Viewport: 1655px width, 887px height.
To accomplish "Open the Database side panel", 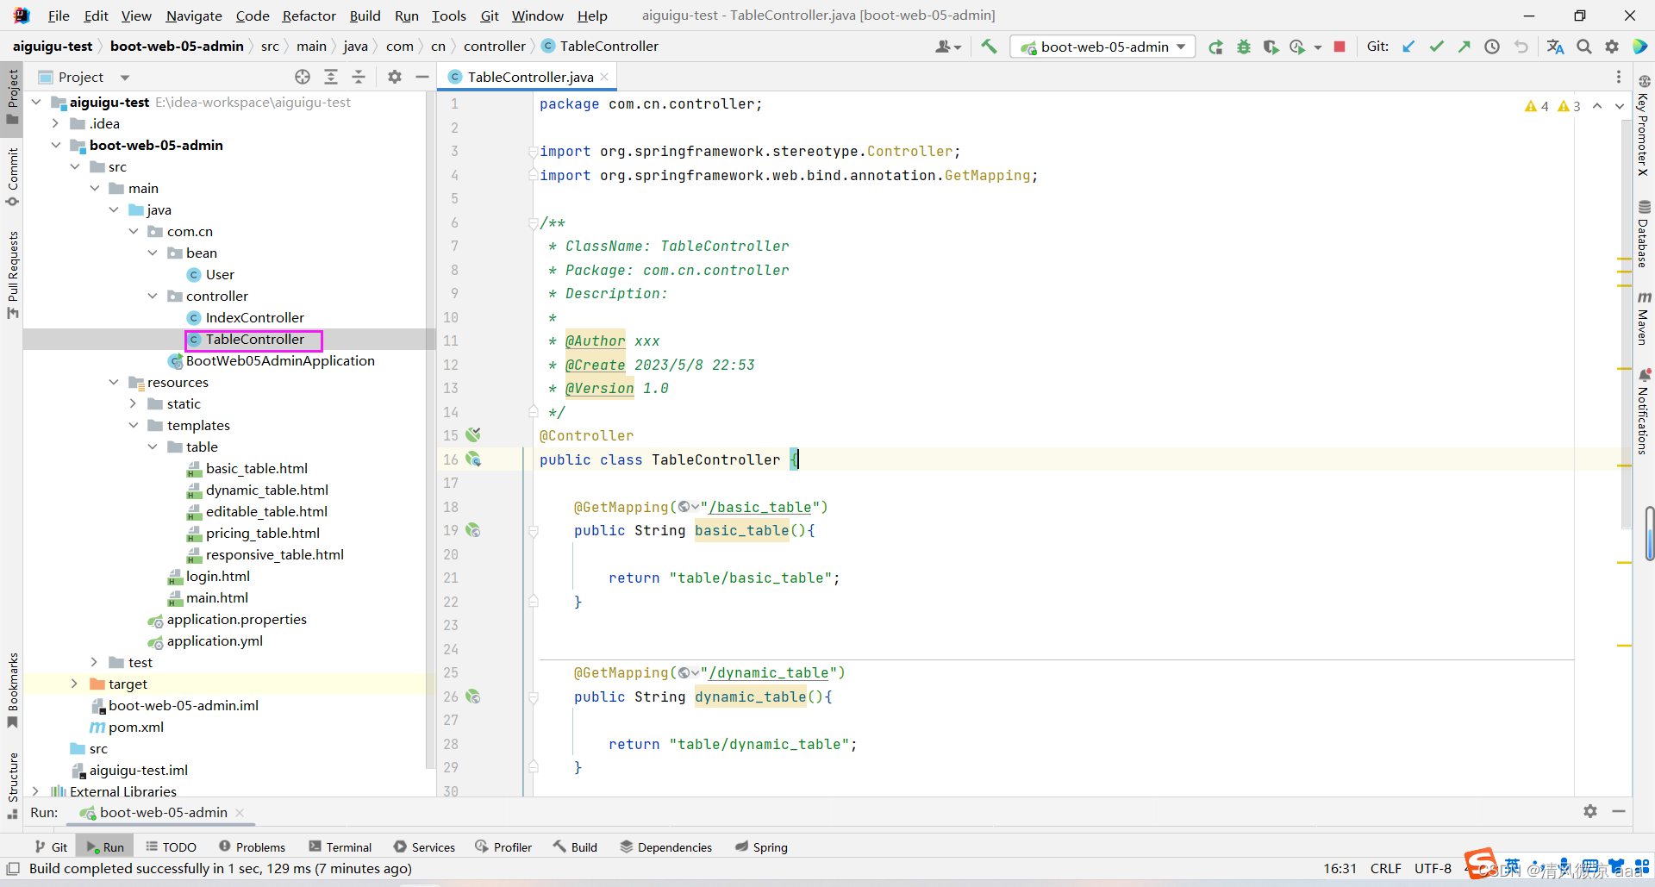I will [x=1644, y=234].
